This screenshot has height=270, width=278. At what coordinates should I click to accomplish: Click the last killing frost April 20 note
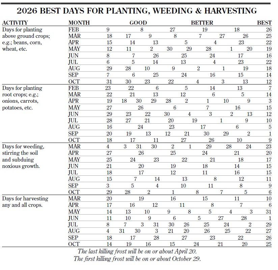(x=137, y=251)
